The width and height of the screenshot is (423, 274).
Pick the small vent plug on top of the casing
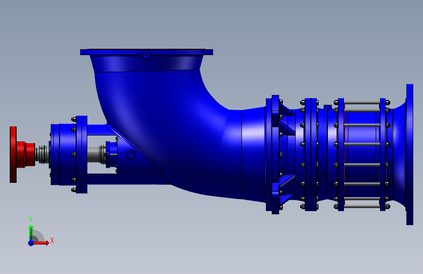coord(327,107)
